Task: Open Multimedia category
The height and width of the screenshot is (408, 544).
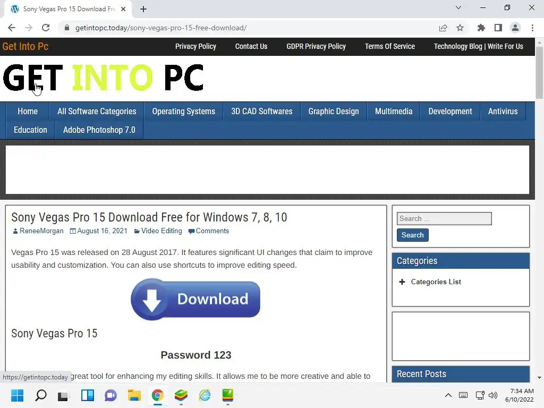Action: tap(394, 112)
